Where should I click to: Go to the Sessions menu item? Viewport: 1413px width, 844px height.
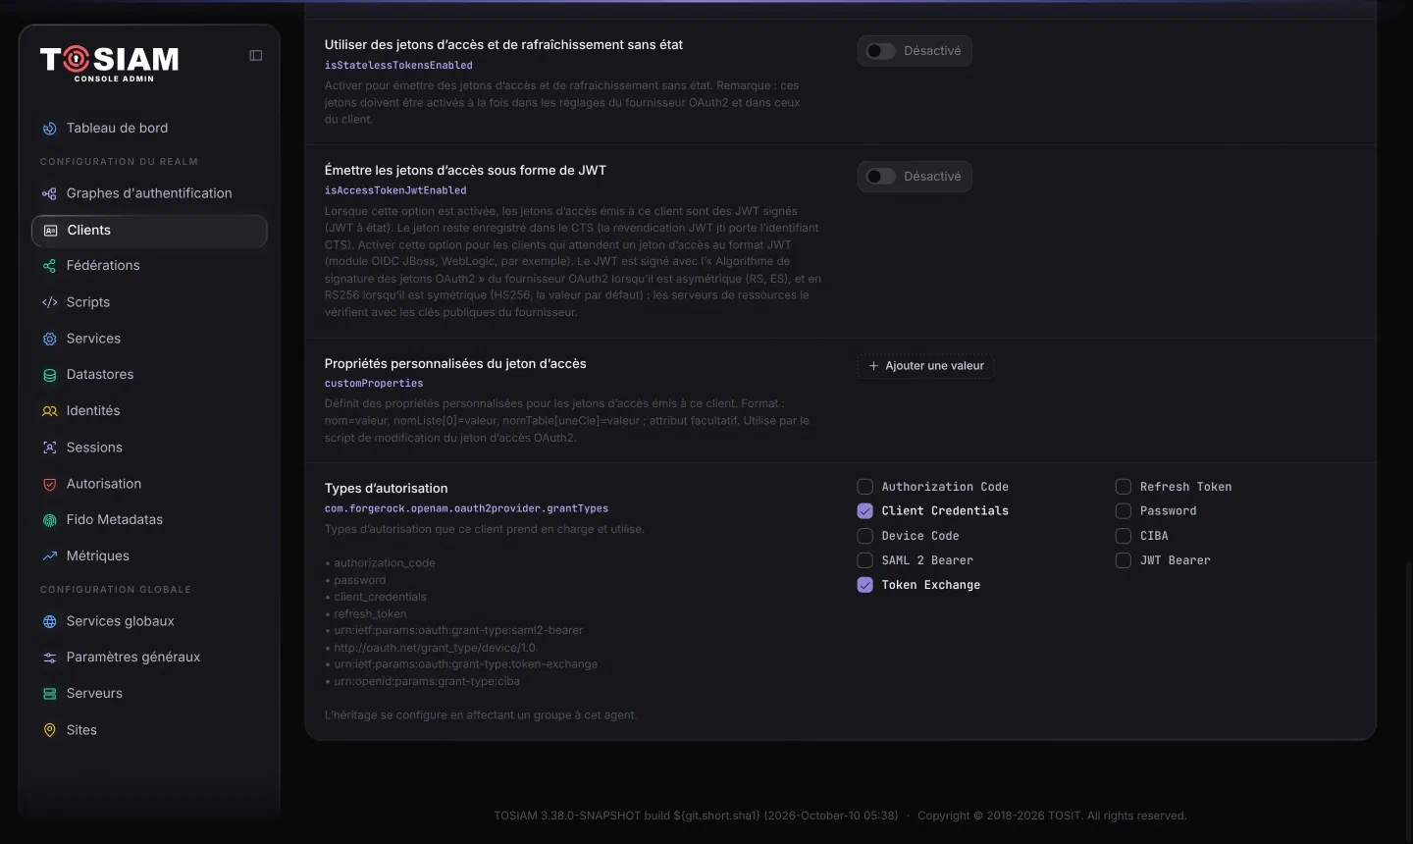point(149,448)
